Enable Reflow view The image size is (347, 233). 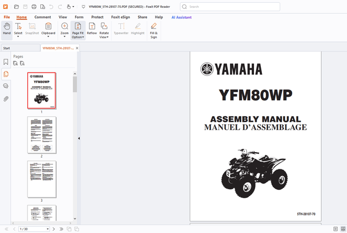92,29
